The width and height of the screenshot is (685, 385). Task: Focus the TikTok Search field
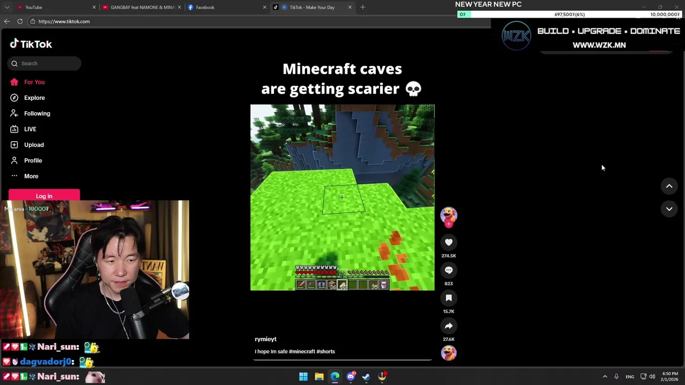tap(45, 64)
